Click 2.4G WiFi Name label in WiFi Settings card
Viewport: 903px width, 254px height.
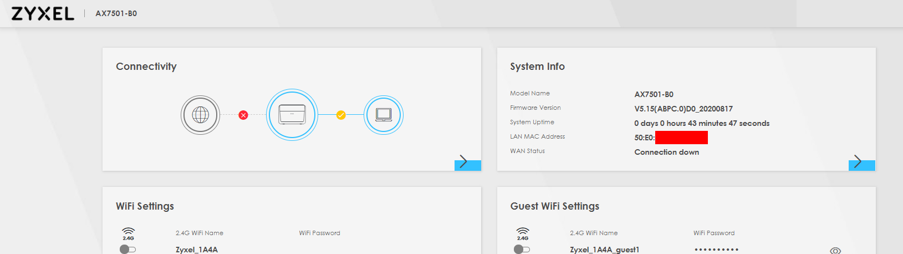[200, 233]
